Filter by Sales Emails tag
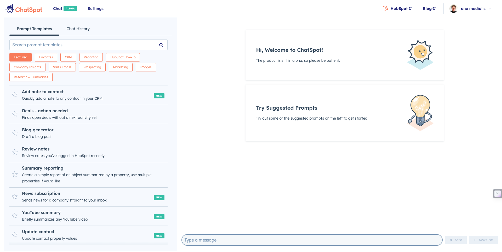 (x=62, y=67)
